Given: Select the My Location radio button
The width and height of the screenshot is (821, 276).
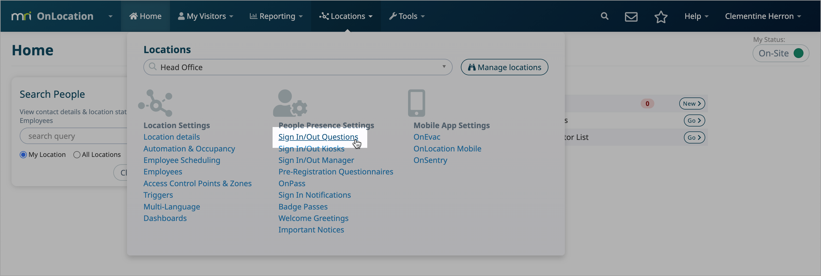Looking at the screenshot, I should tap(23, 155).
